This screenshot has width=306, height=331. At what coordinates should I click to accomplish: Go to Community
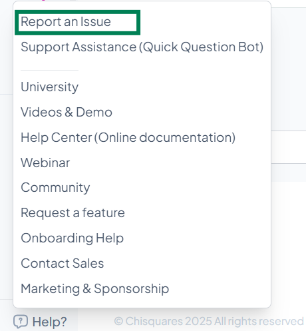pos(55,188)
